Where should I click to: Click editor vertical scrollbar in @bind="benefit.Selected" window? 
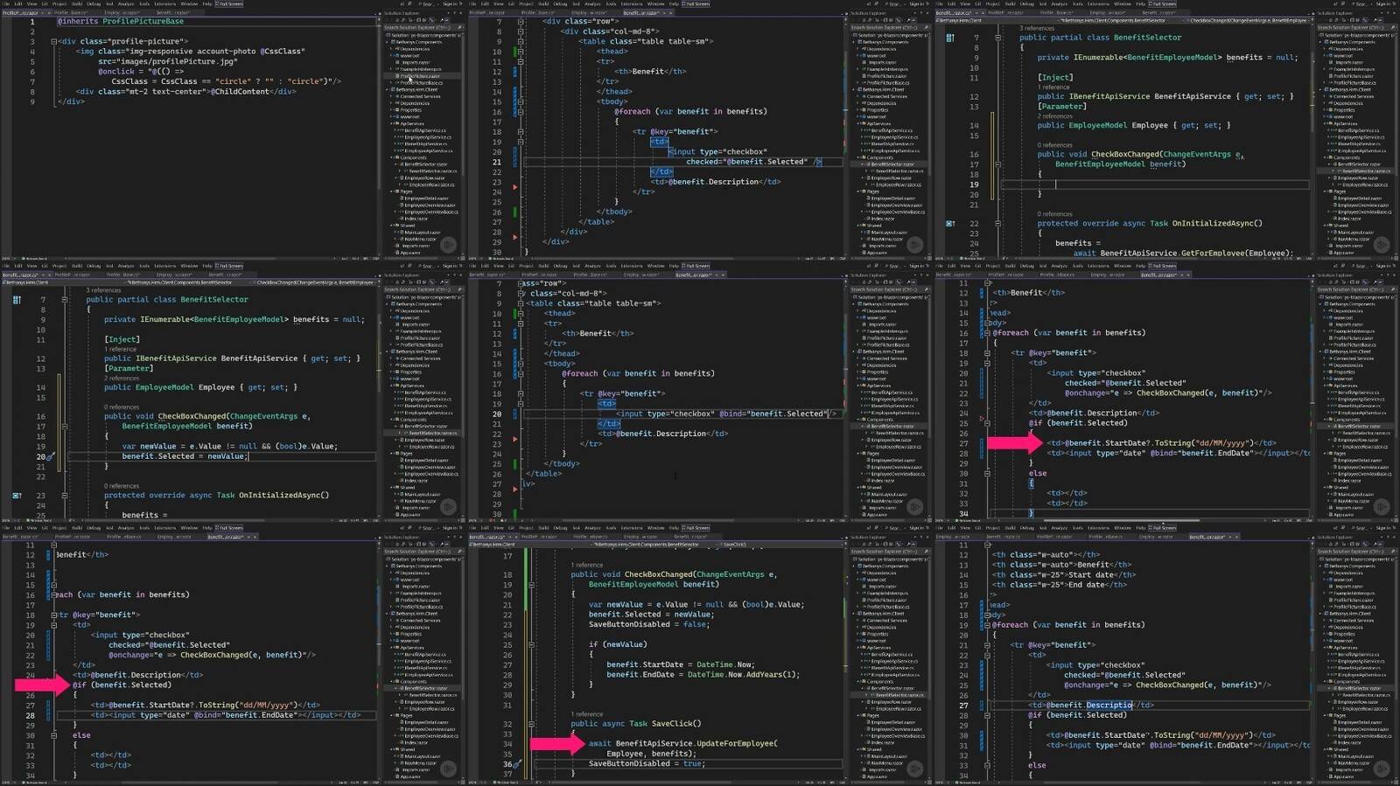pyautogui.click(x=844, y=402)
